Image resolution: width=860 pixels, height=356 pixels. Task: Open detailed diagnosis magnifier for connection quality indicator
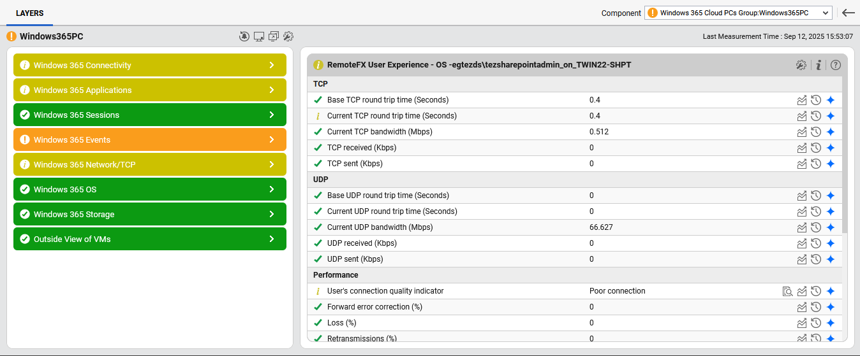[x=787, y=291]
